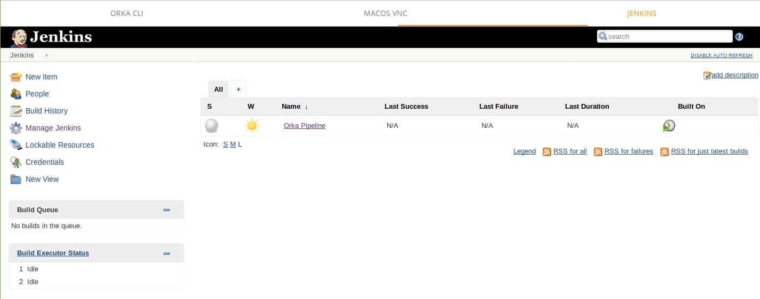Open the Orka Pipeline job link

305,126
